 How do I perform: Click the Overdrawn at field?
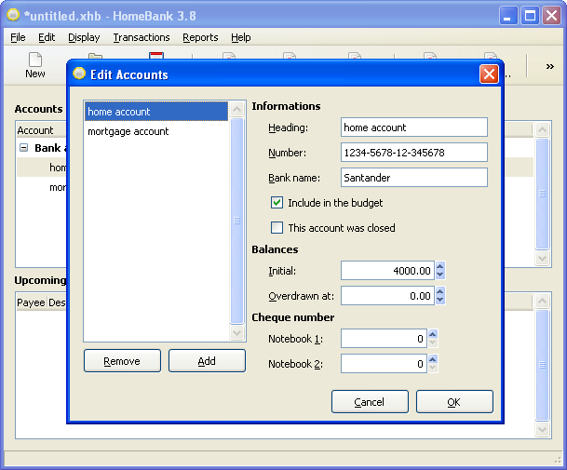(x=387, y=296)
